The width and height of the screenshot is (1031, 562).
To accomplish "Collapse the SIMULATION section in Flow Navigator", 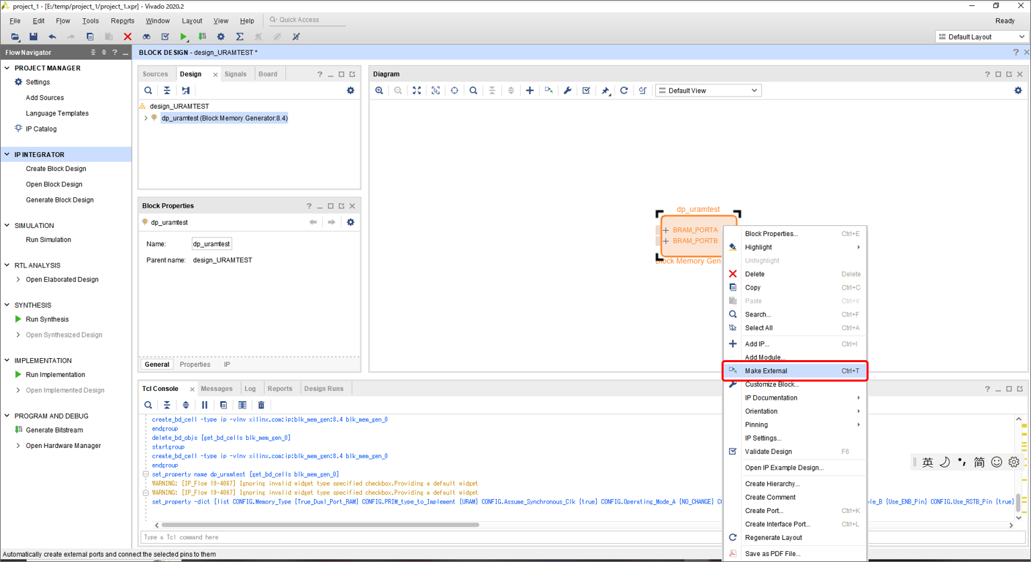I will point(7,225).
